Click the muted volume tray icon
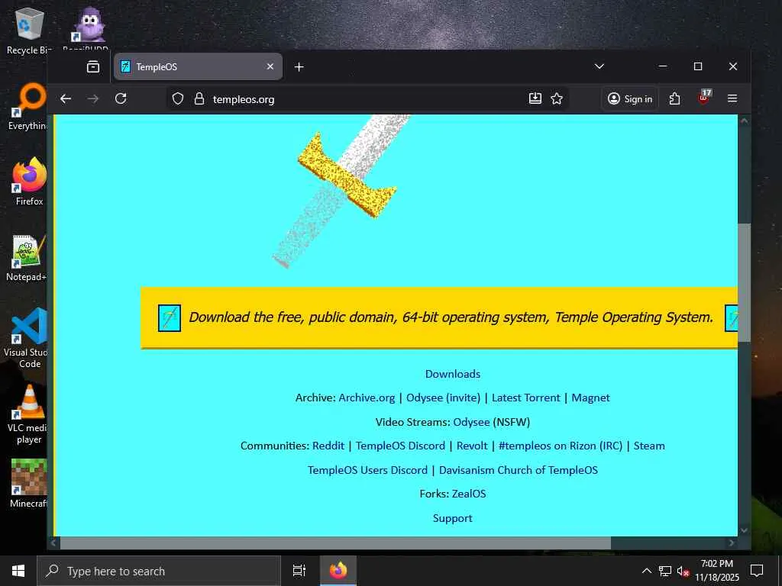This screenshot has height=586, width=782. (x=683, y=571)
